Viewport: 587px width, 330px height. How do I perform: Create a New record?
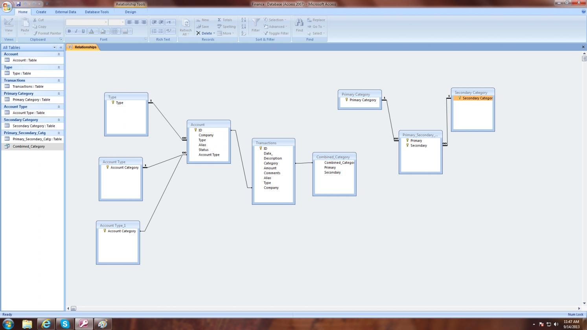202,20
